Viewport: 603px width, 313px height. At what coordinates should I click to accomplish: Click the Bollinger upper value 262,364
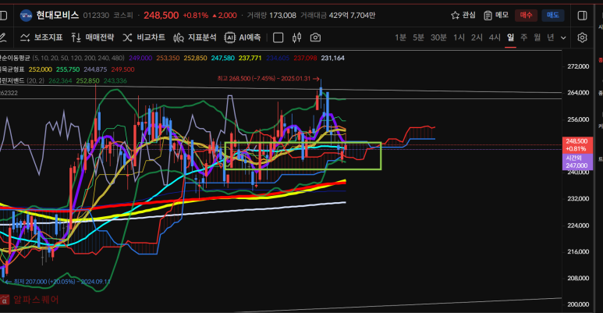coord(60,81)
